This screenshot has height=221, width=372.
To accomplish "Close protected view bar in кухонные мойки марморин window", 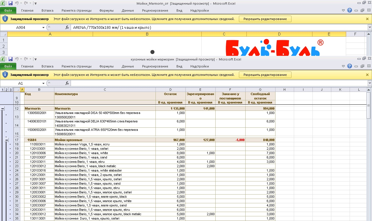I will tap(367, 75).
